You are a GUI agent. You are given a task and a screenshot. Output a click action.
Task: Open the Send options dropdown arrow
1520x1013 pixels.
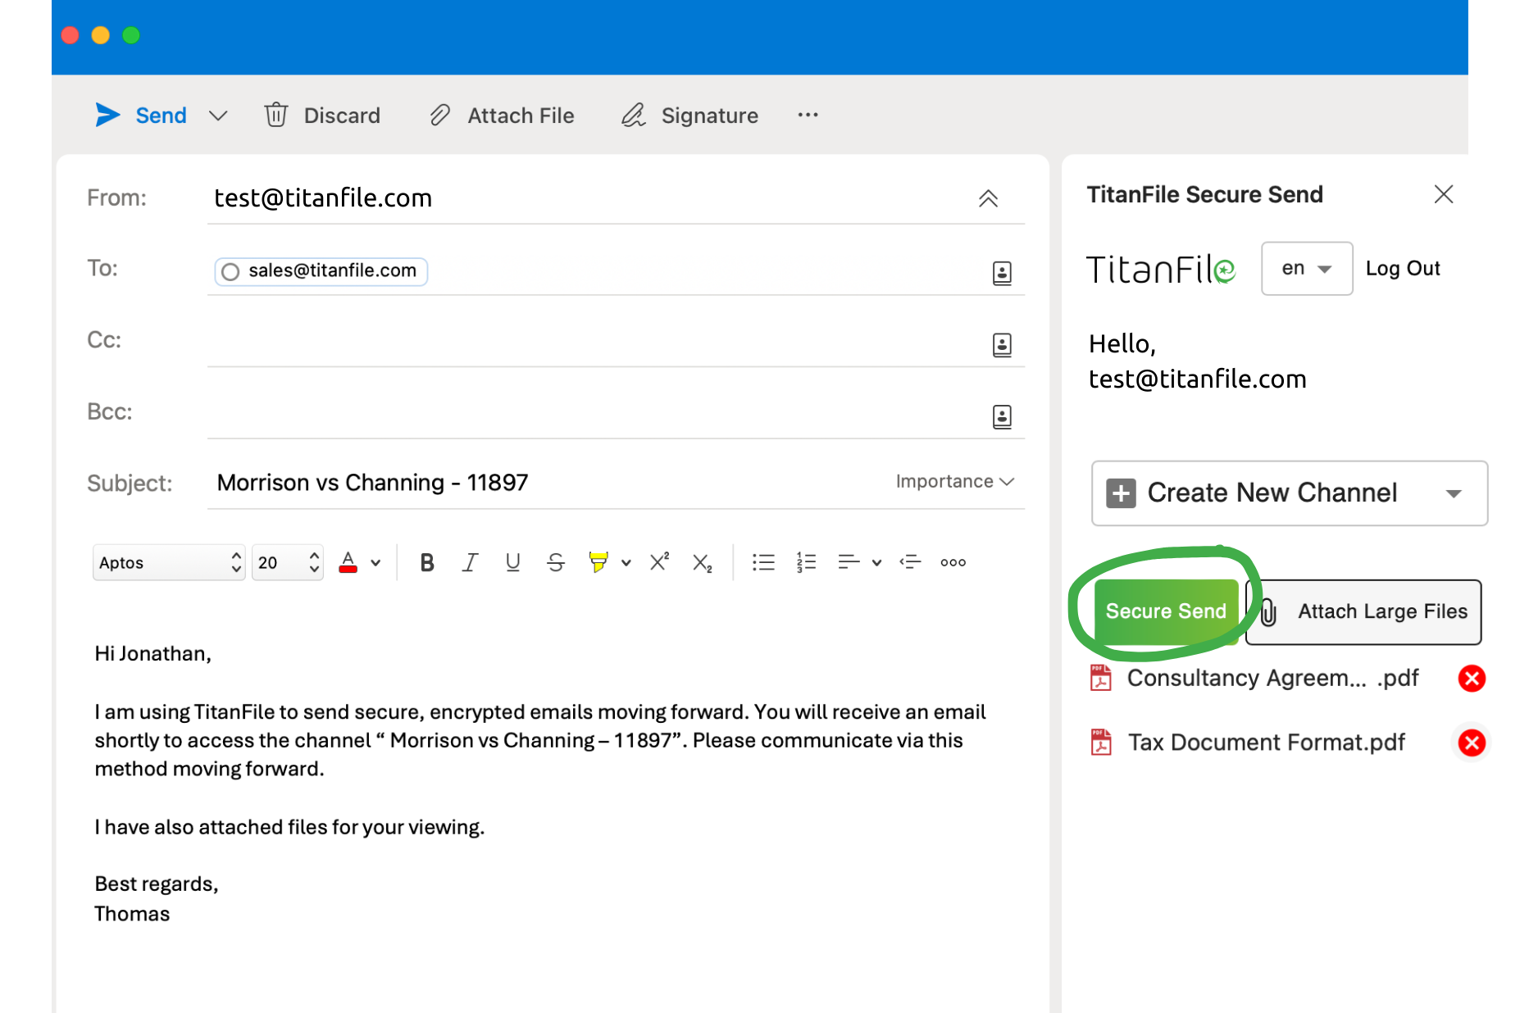(x=217, y=116)
